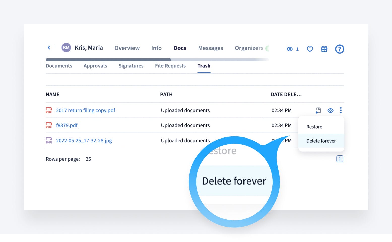The width and height of the screenshot is (392, 242).
Task: Switch to the Documents sub-tab
Action: tap(59, 66)
